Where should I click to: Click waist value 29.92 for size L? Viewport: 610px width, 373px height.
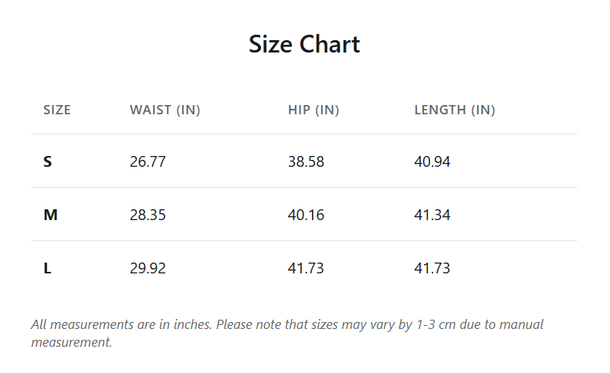tap(147, 268)
